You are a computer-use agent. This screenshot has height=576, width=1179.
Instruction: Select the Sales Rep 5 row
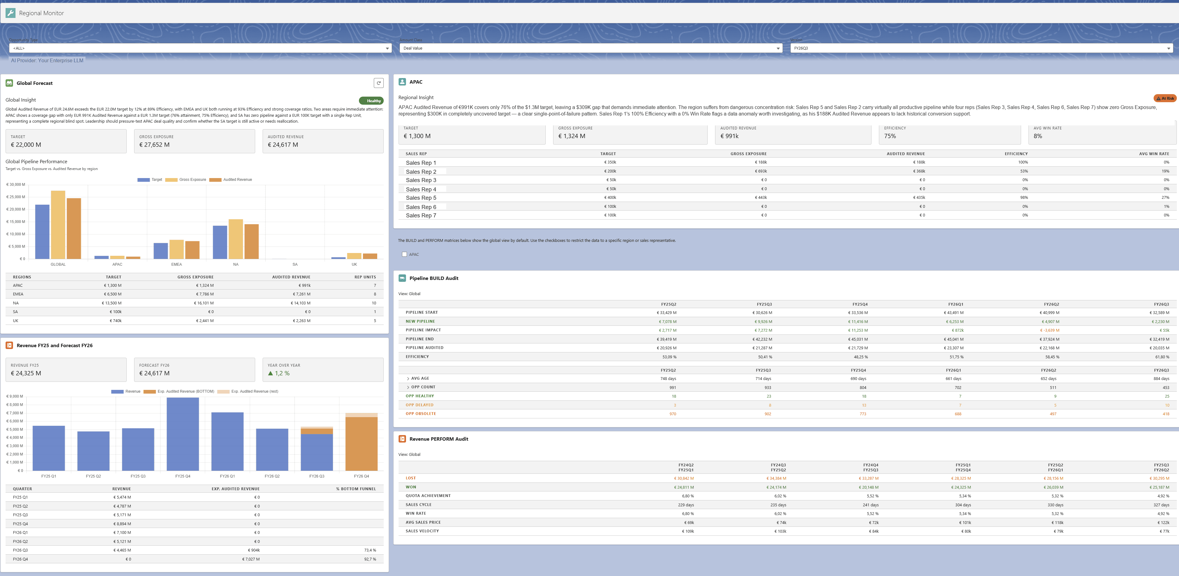(x=787, y=198)
